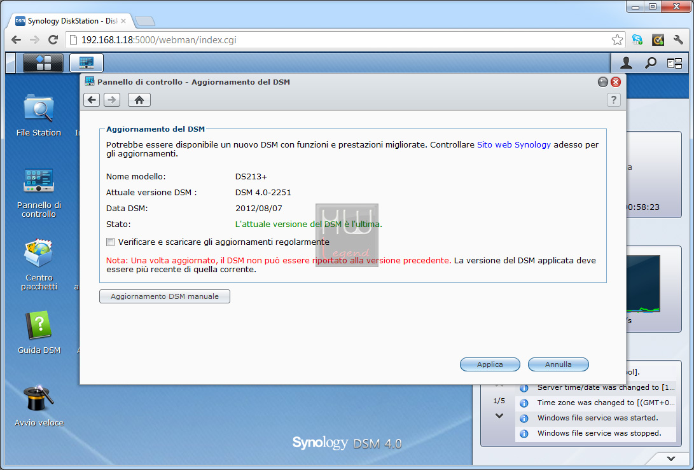Click the DSM 4.0-2251 version text
Screen dimensions: 694x470
click(x=263, y=193)
